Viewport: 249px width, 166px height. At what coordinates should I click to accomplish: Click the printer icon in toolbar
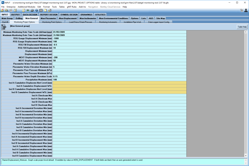click(x=32, y=10)
